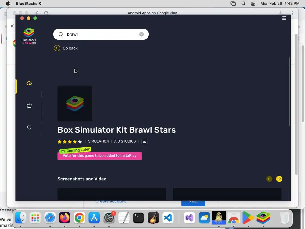
Task: Click the Go back arrow icon
Action: 57,48
